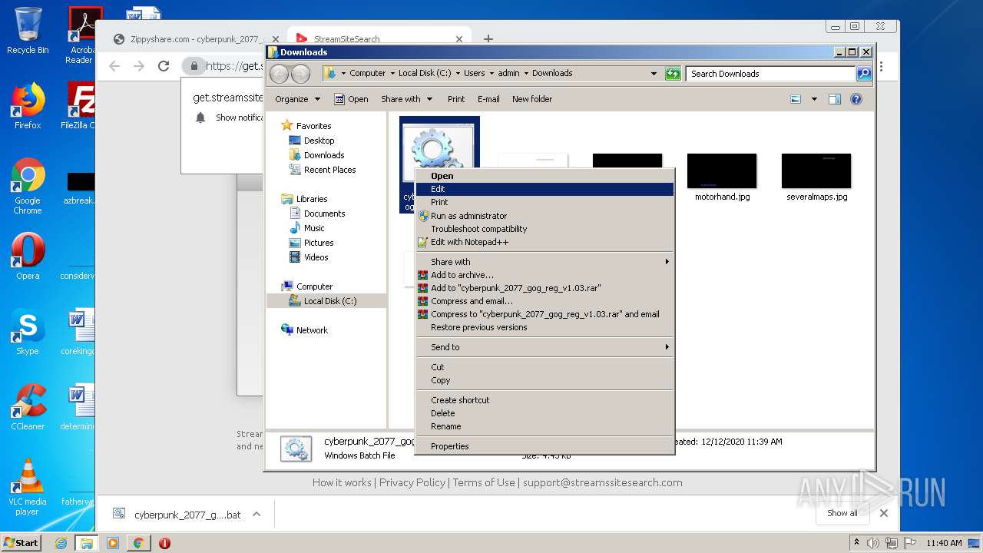Choose Edit from the context menu
Screen dimensions: 983x553
tap(544, 189)
